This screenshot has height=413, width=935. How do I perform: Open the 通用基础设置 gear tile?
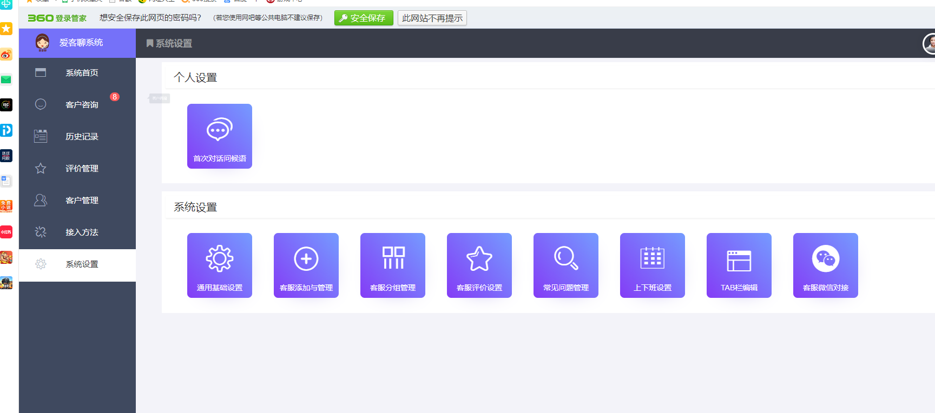(219, 265)
